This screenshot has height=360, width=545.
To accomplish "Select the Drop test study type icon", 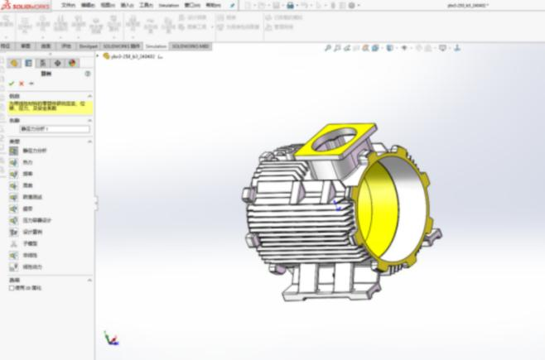I will pos(13,197).
